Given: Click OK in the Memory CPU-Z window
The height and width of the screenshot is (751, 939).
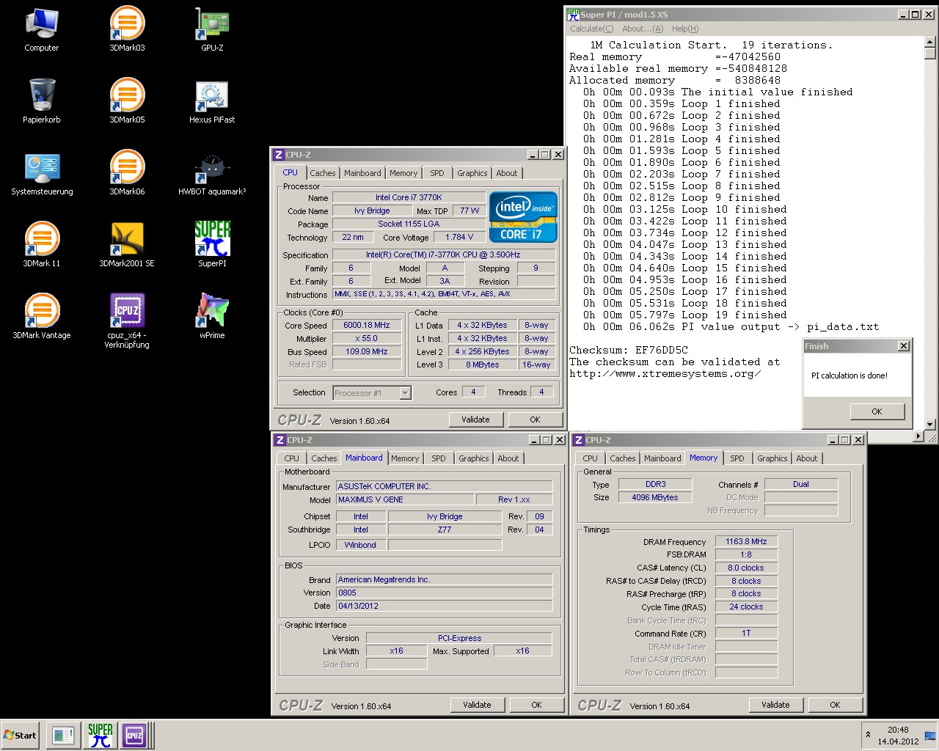Looking at the screenshot, I should [835, 705].
